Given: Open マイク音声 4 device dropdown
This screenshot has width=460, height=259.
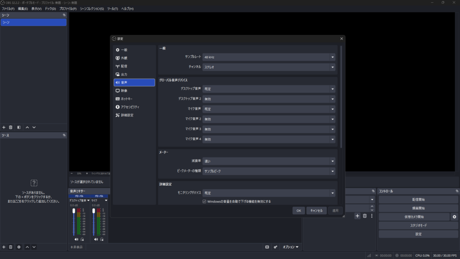Looking at the screenshot, I should pos(269,139).
